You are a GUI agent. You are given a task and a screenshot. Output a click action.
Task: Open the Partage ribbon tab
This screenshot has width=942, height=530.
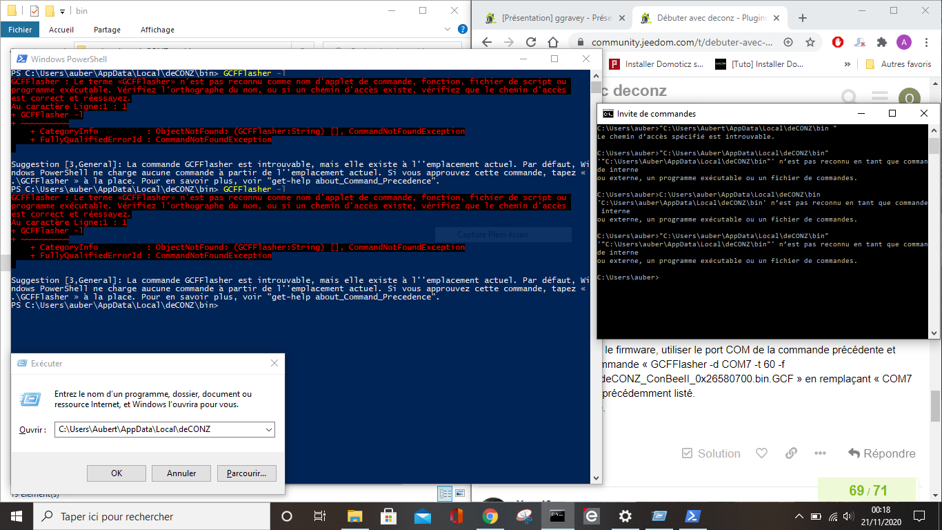click(107, 30)
